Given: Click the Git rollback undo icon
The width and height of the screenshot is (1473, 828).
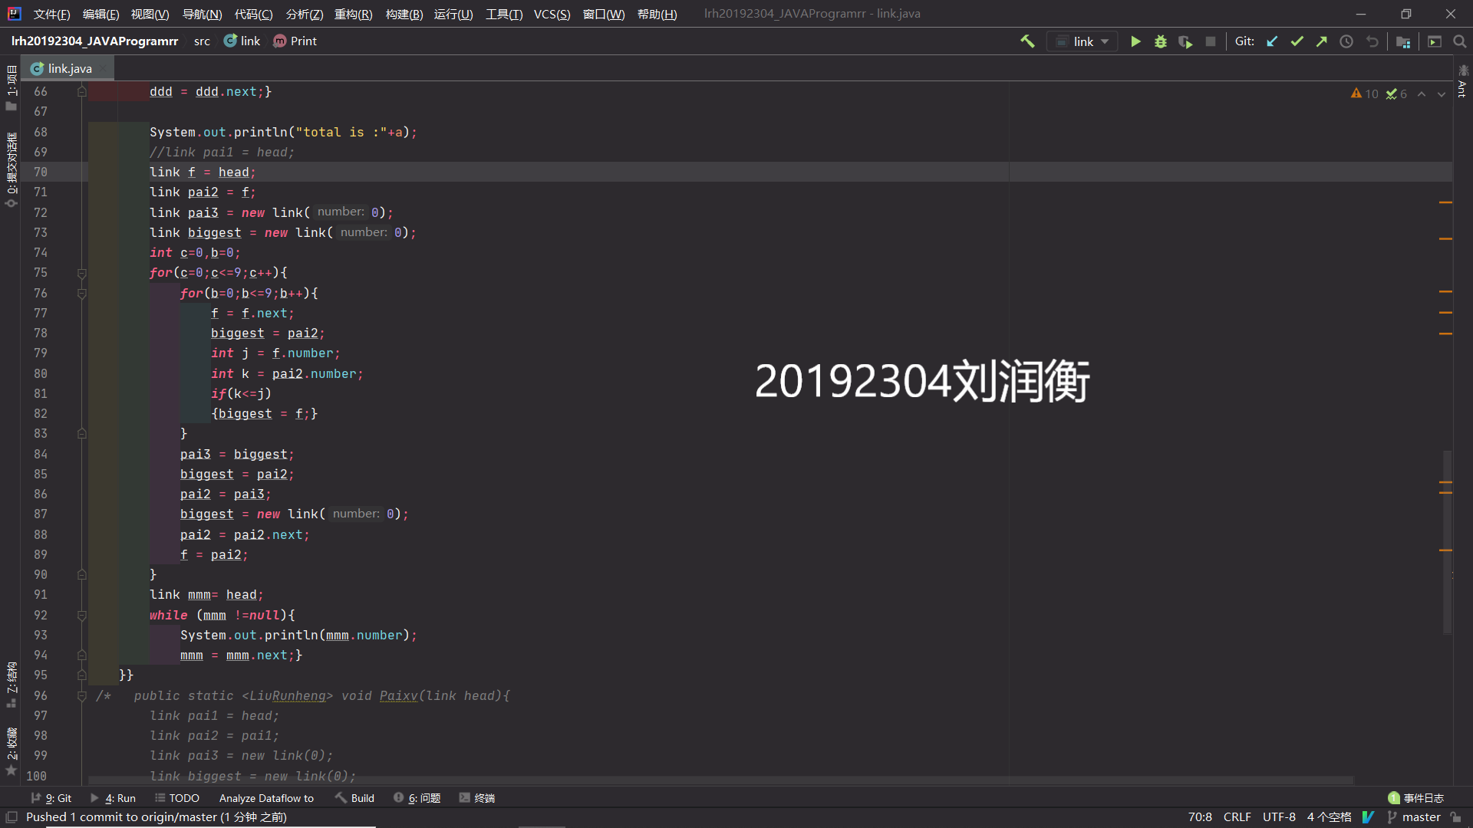Looking at the screenshot, I should 1372,41.
